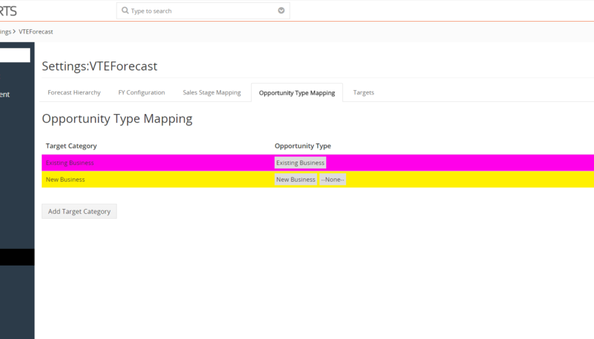Click the Target Category column header
This screenshot has height=339, width=594.
(x=71, y=146)
